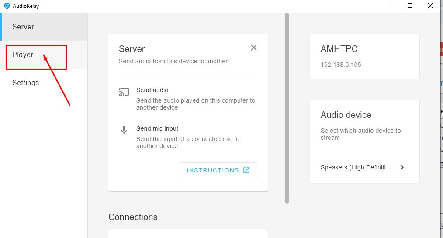
Task: Open the Player tab in sidebar
Action: click(23, 55)
